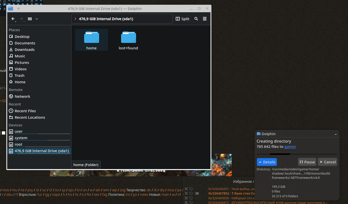The image size is (348, 204).
Task: Toggle the checkbox at left screen edge
Action: (3, 133)
